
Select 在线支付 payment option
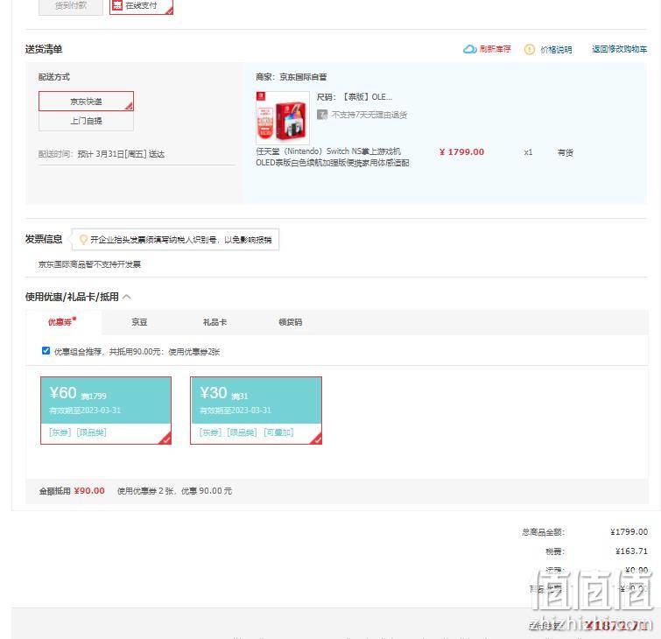(x=141, y=6)
